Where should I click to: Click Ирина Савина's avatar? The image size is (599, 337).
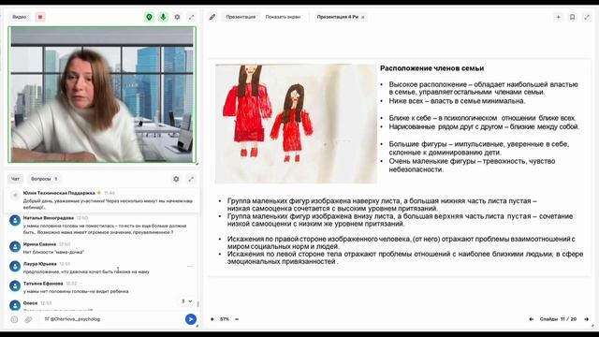(x=15, y=247)
